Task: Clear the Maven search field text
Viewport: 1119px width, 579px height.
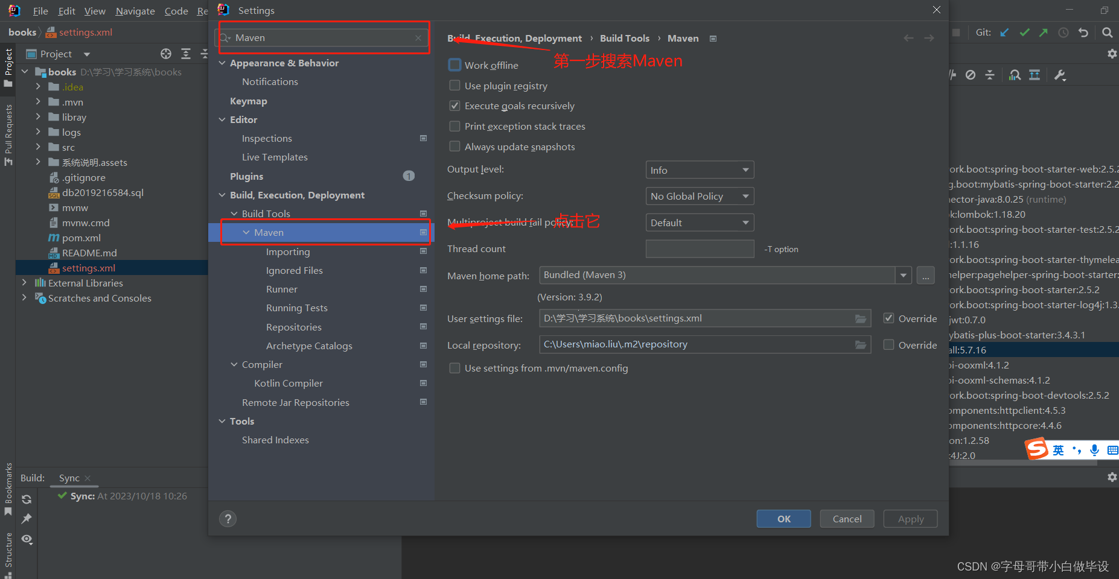Action: point(418,38)
